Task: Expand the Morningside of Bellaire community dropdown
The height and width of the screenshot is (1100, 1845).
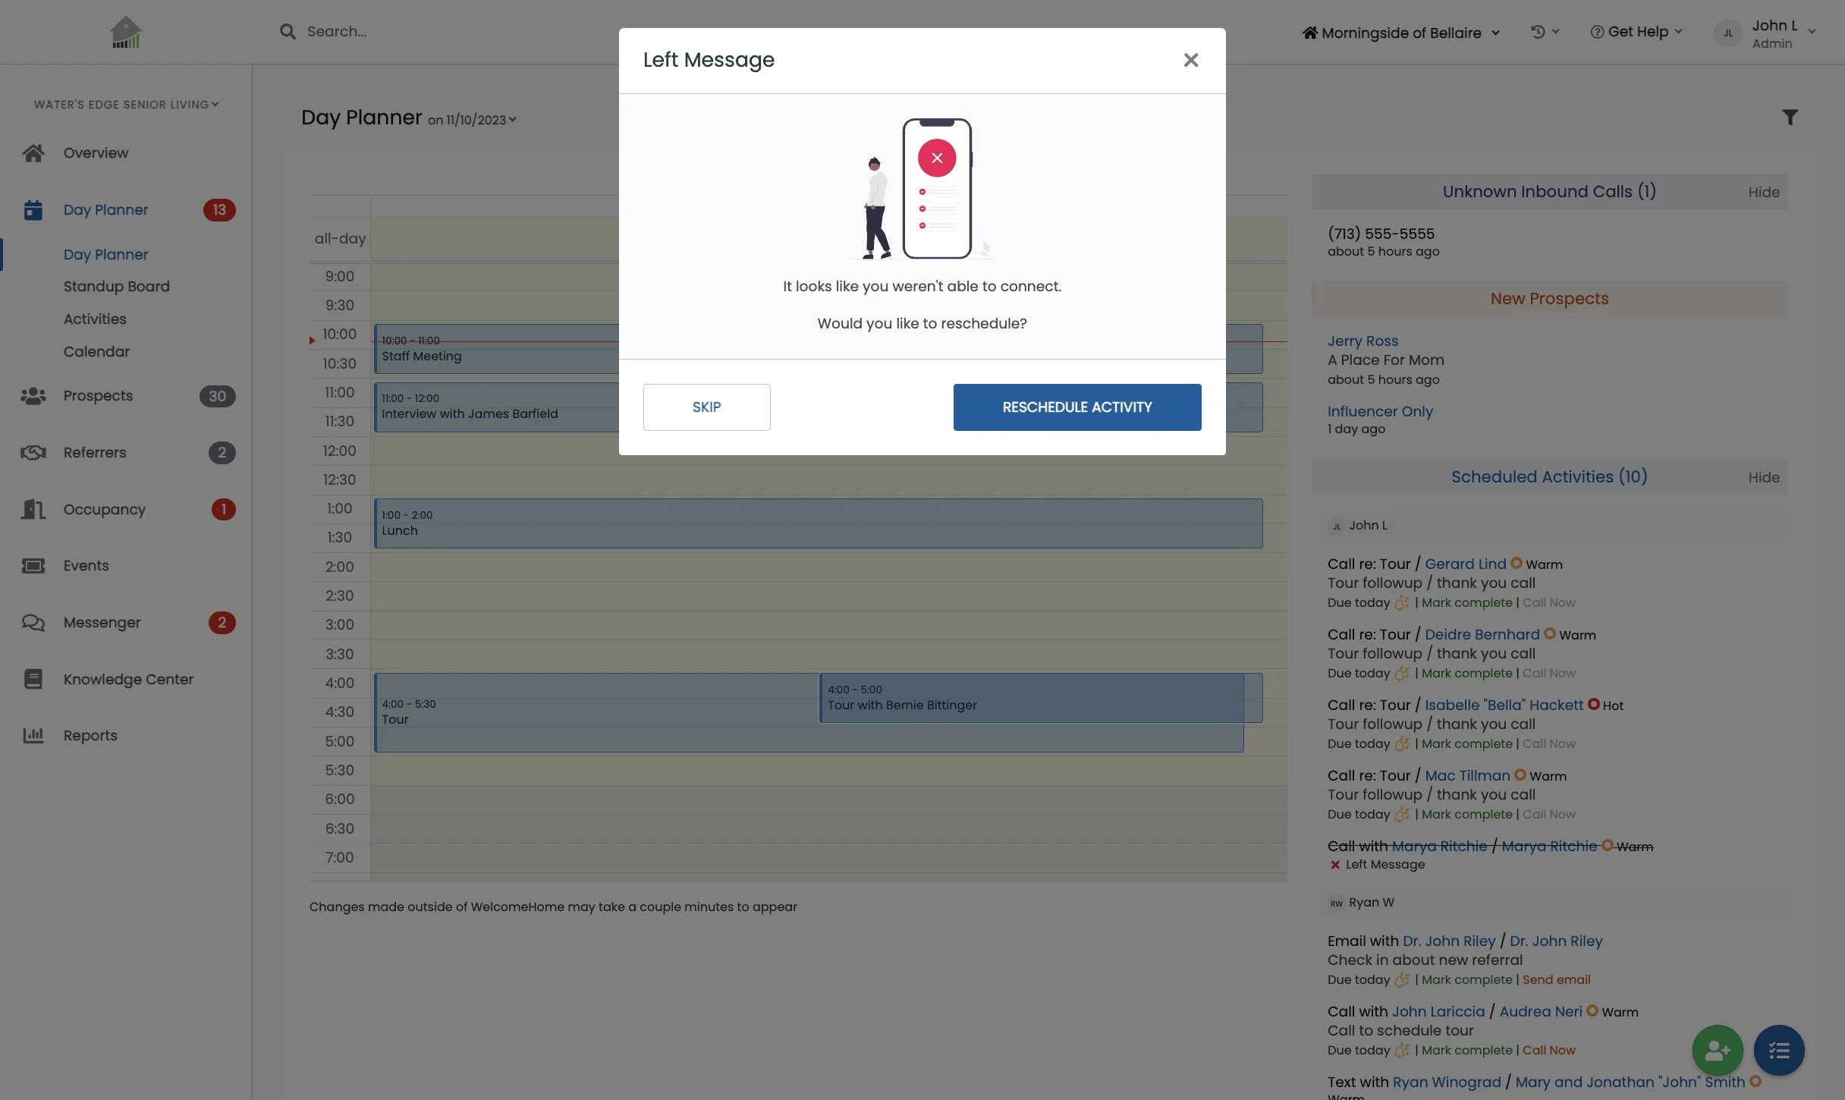Action: click(x=1401, y=33)
